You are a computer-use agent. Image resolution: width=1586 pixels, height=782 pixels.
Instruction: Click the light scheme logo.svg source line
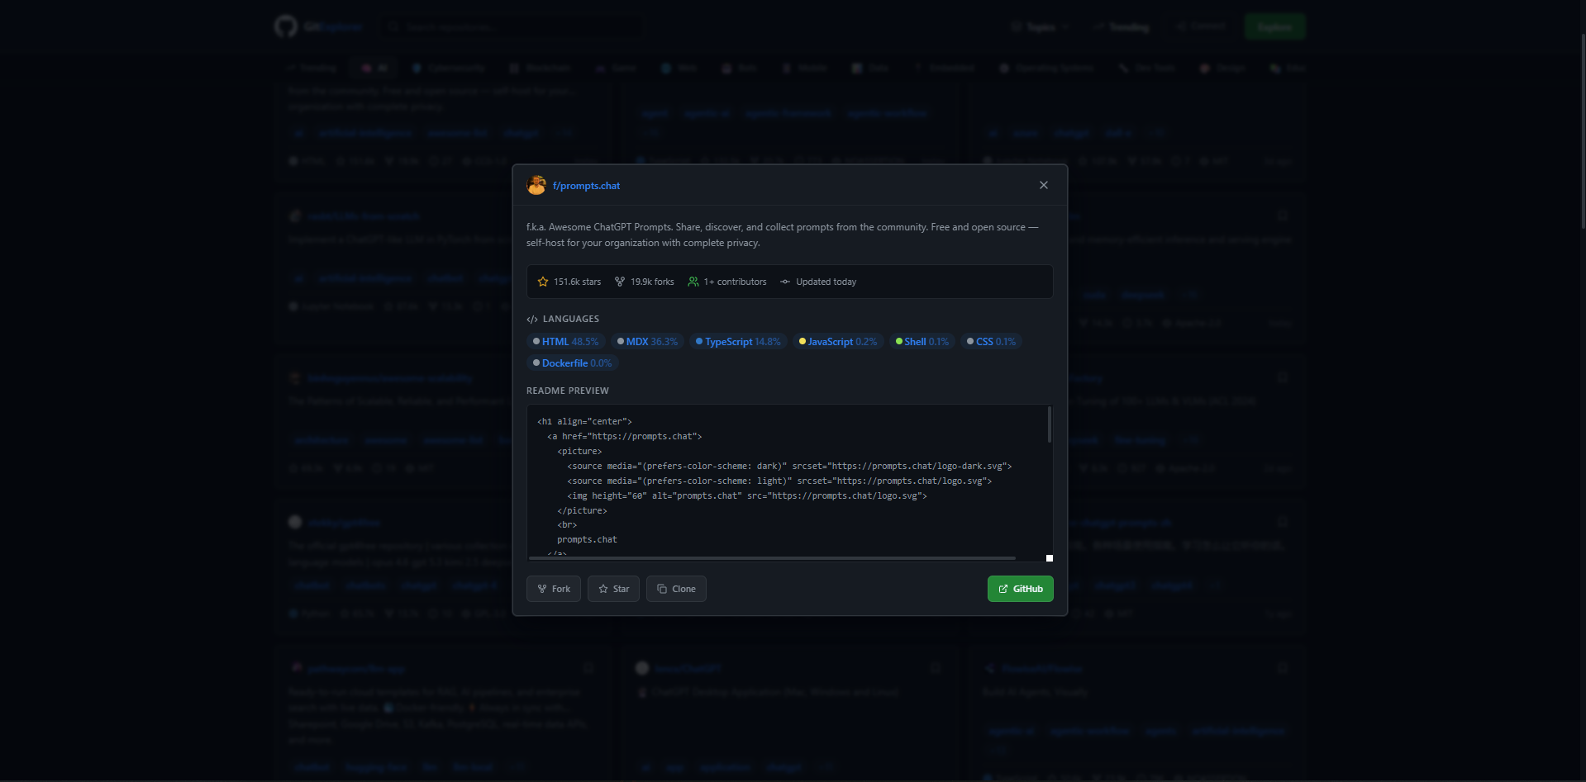point(779,481)
